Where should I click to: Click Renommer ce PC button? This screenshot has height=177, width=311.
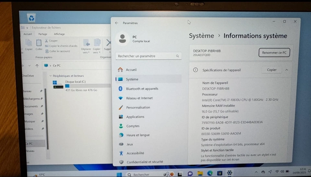click(274, 53)
